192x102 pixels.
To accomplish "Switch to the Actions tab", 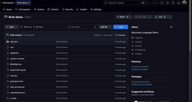I will 39,9.
